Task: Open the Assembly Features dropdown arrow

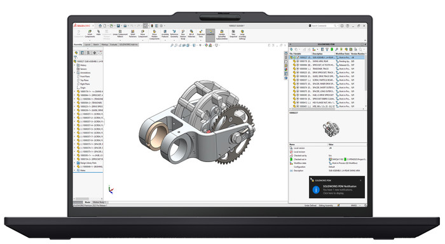Action: 165,40
